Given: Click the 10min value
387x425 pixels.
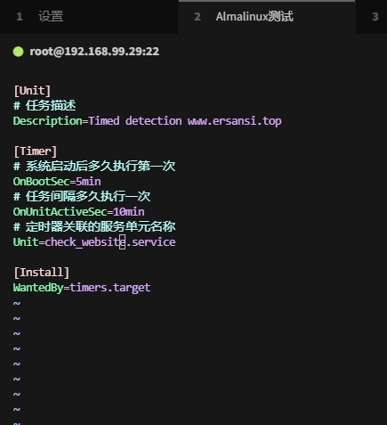Looking at the screenshot, I should tap(129, 212).
